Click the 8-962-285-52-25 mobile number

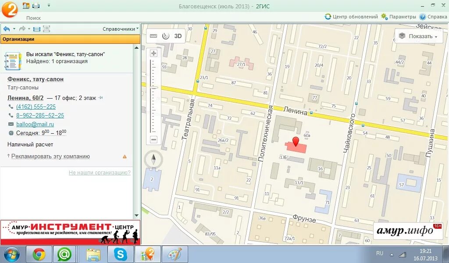pyautogui.click(x=40, y=116)
